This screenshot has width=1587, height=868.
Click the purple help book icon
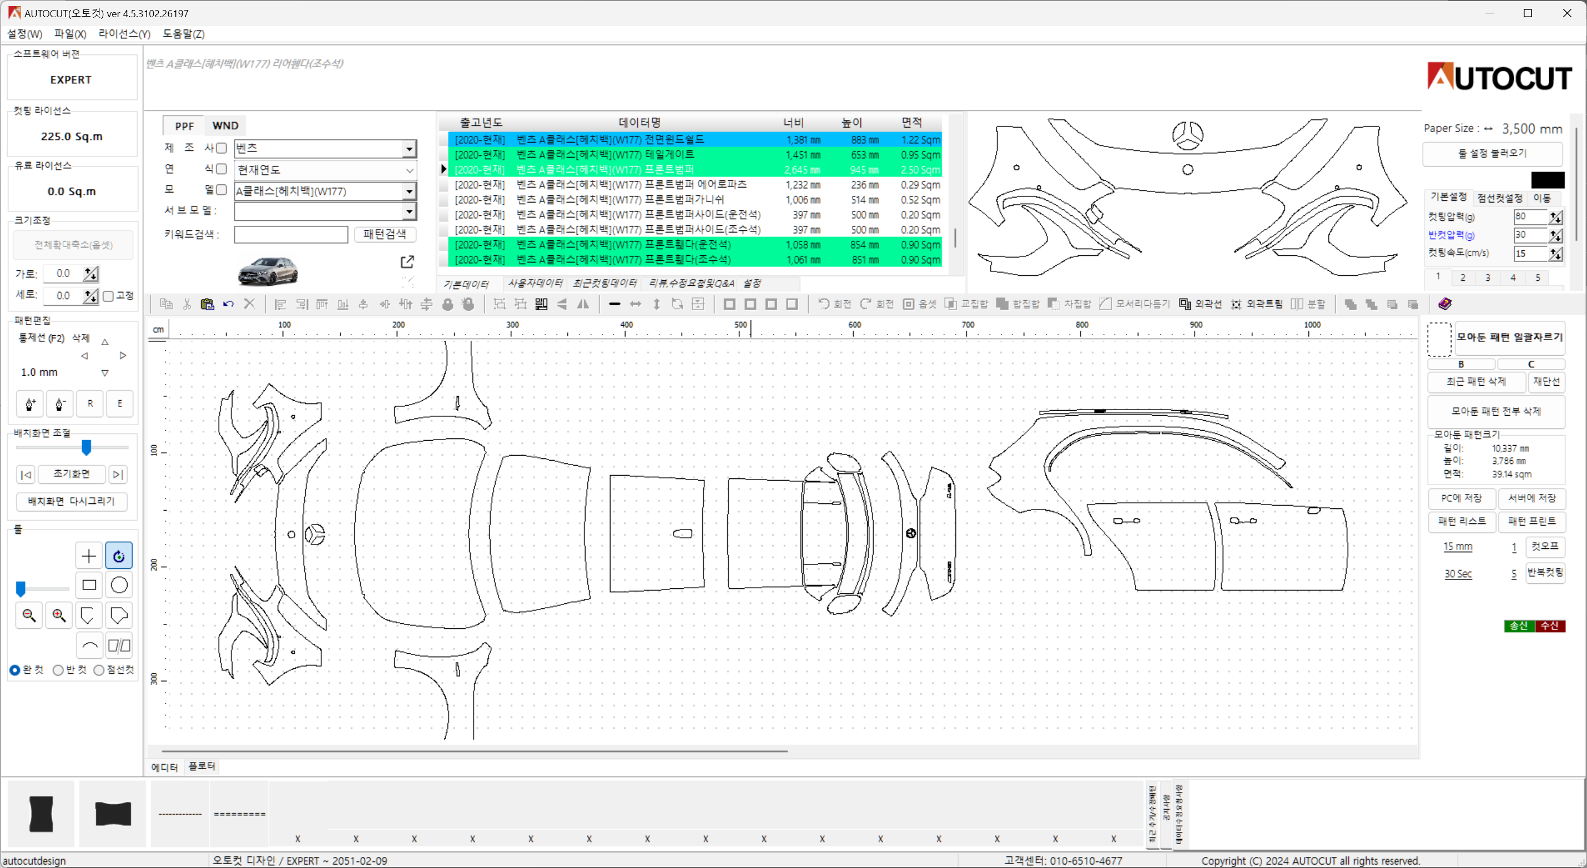[x=1445, y=304]
